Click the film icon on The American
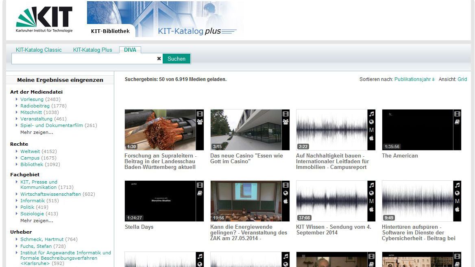The image size is (475, 267). click(457, 114)
